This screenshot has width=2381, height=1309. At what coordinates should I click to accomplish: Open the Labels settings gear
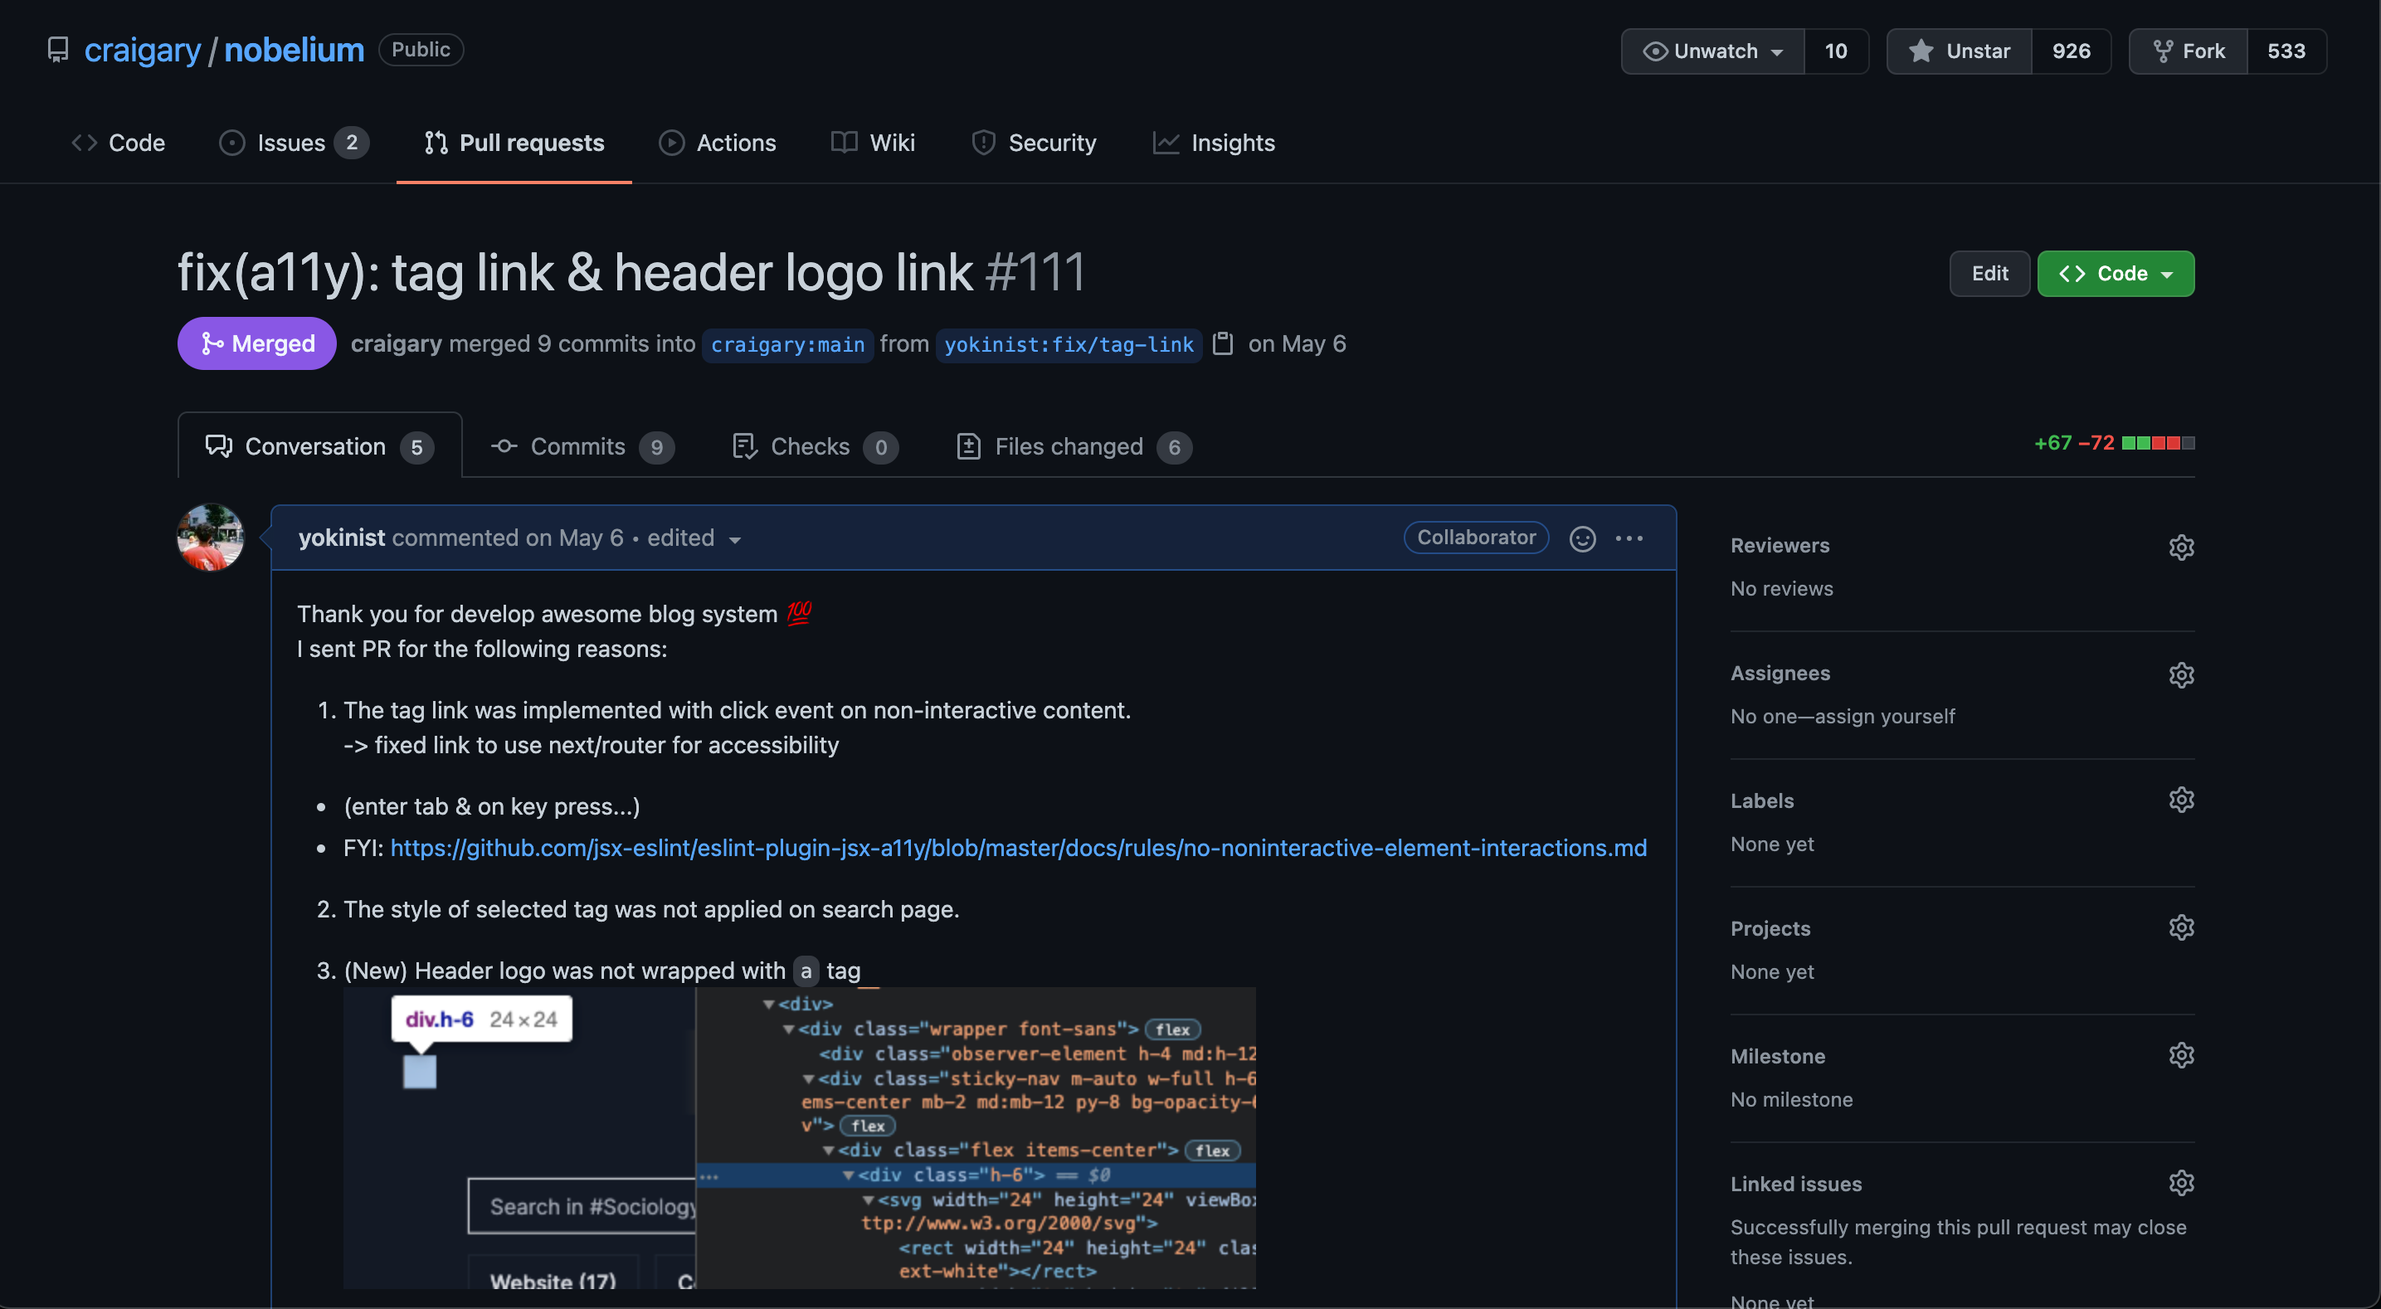tap(2180, 800)
